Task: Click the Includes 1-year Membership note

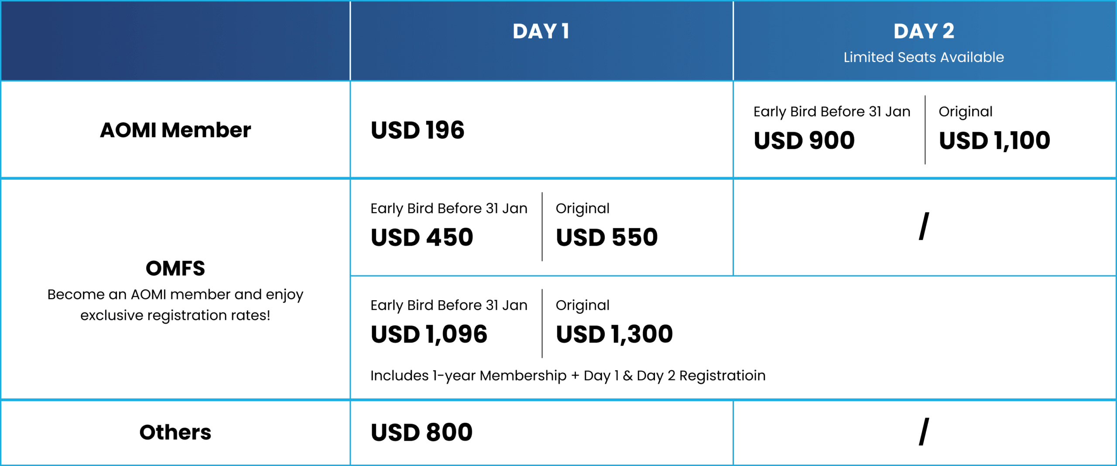Action: (568, 376)
